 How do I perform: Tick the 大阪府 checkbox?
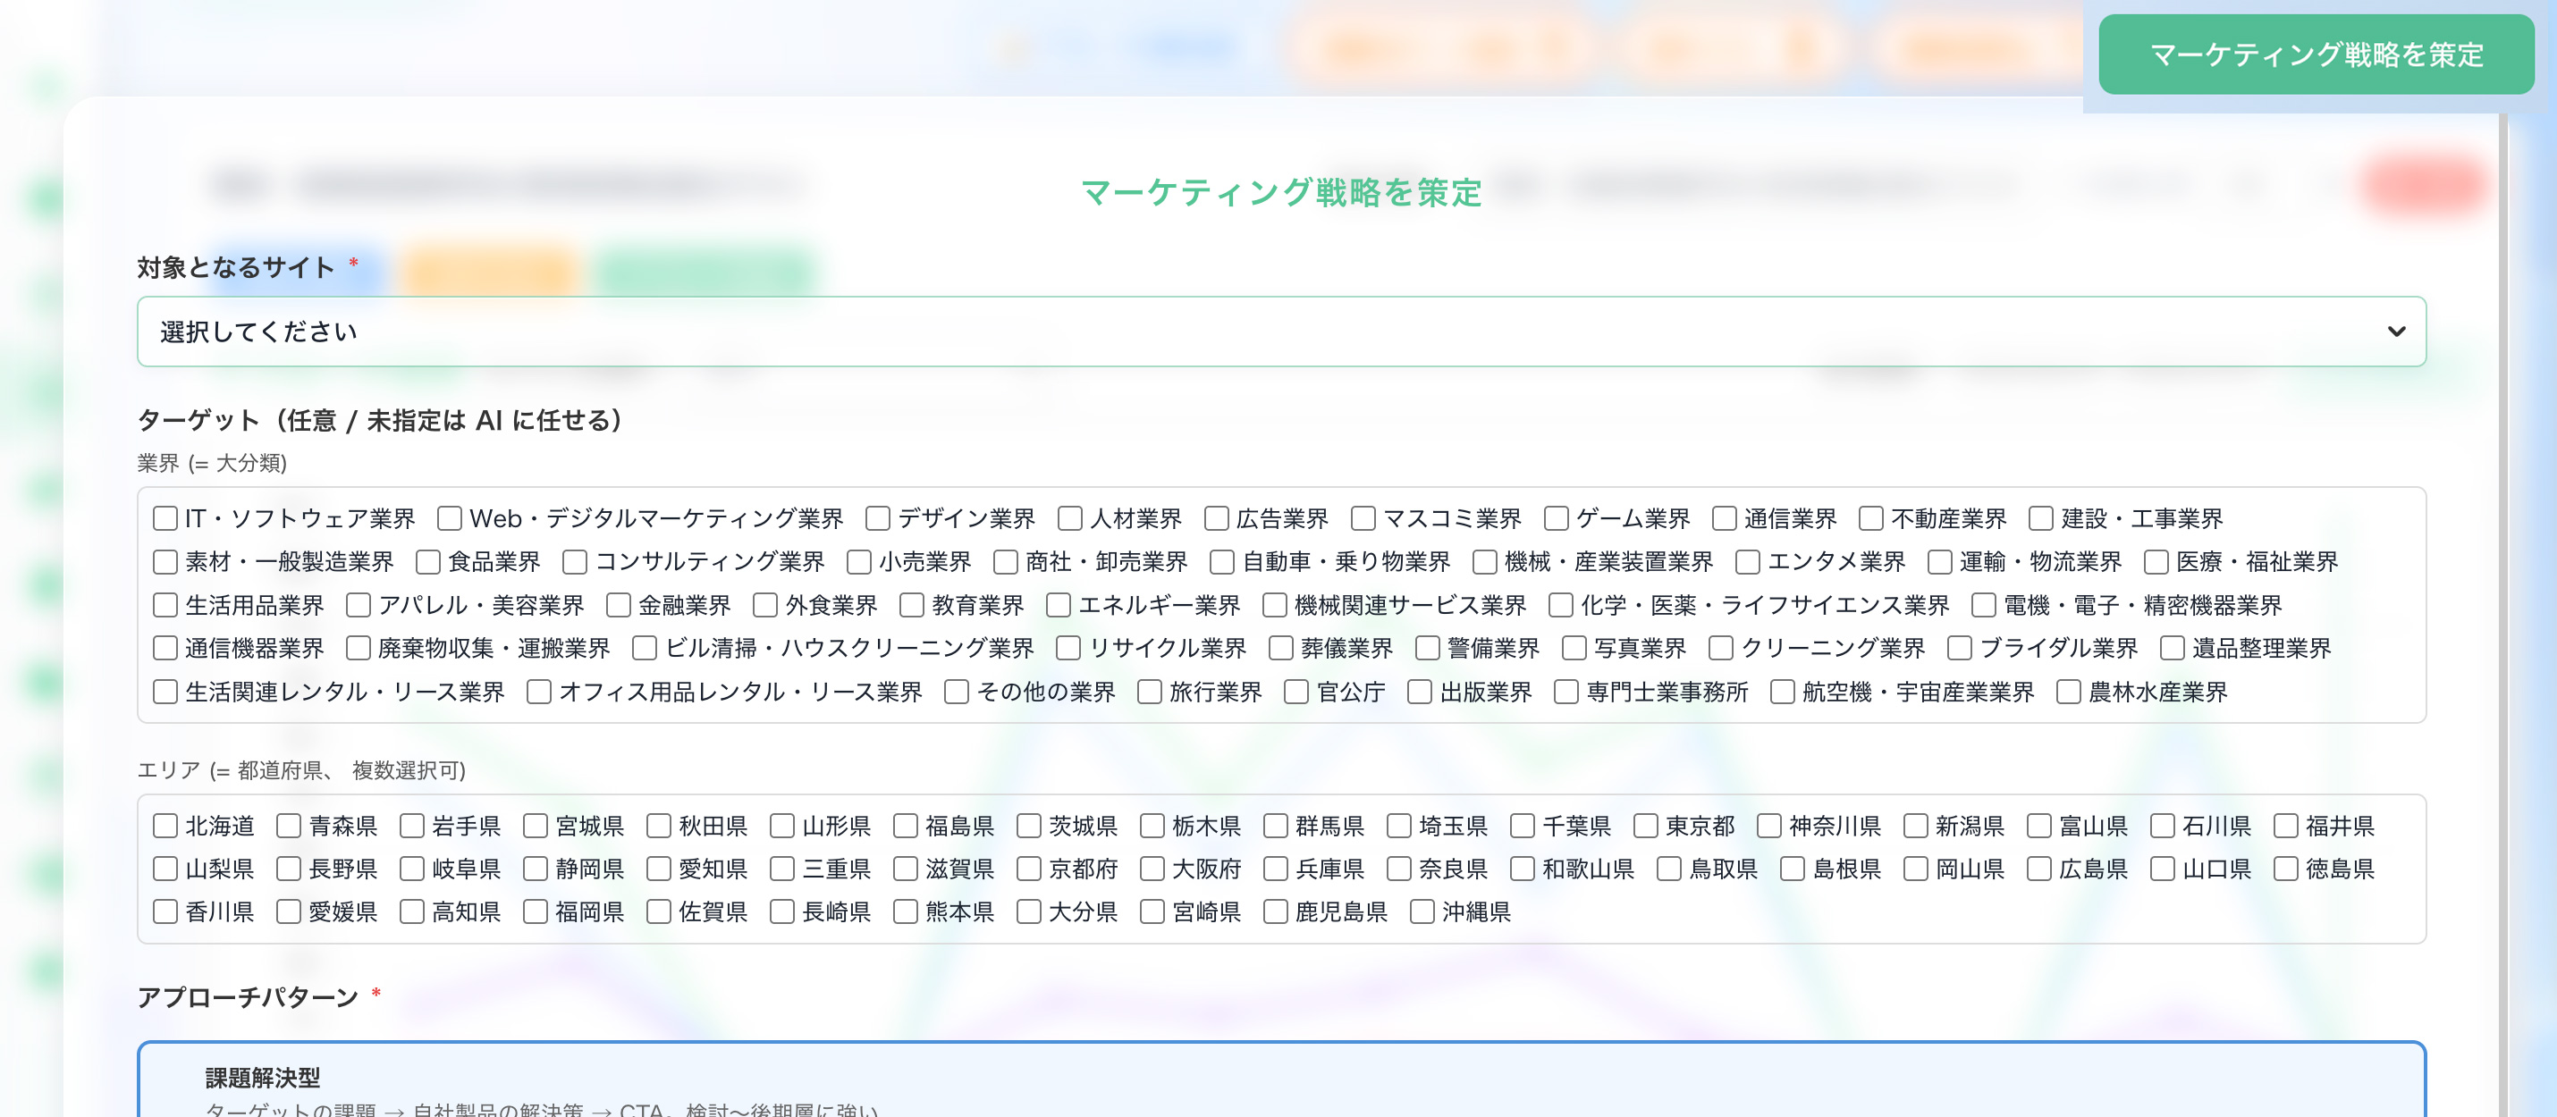tap(1152, 869)
